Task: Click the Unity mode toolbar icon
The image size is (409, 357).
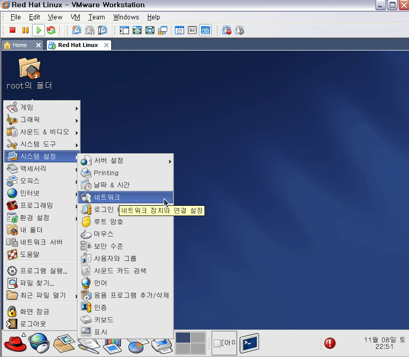Action: [x=163, y=30]
